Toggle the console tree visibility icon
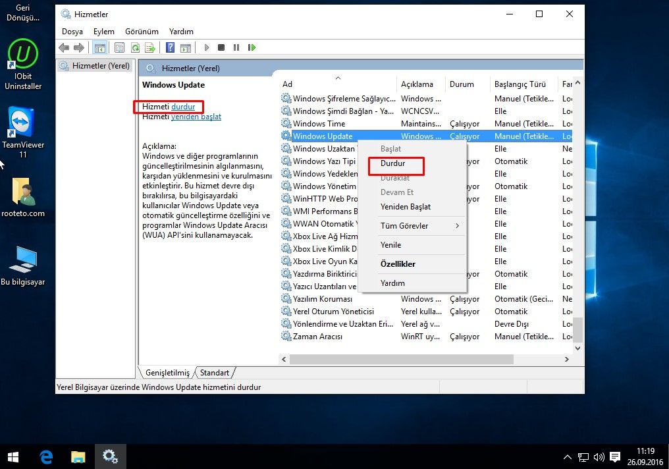Viewport: 669px width, 469px height. (x=100, y=47)
